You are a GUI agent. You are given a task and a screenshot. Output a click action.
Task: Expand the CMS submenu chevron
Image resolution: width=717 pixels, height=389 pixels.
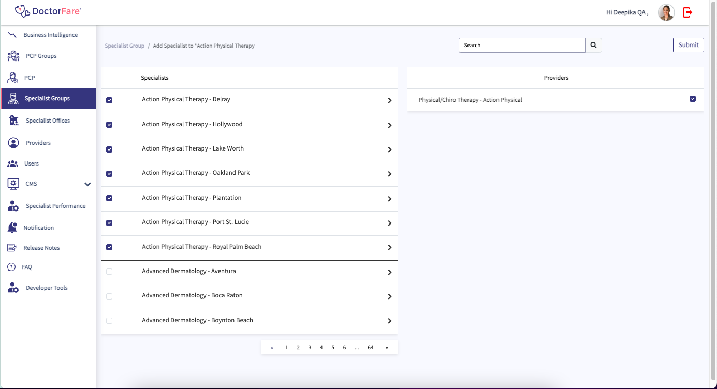point(87,184)
